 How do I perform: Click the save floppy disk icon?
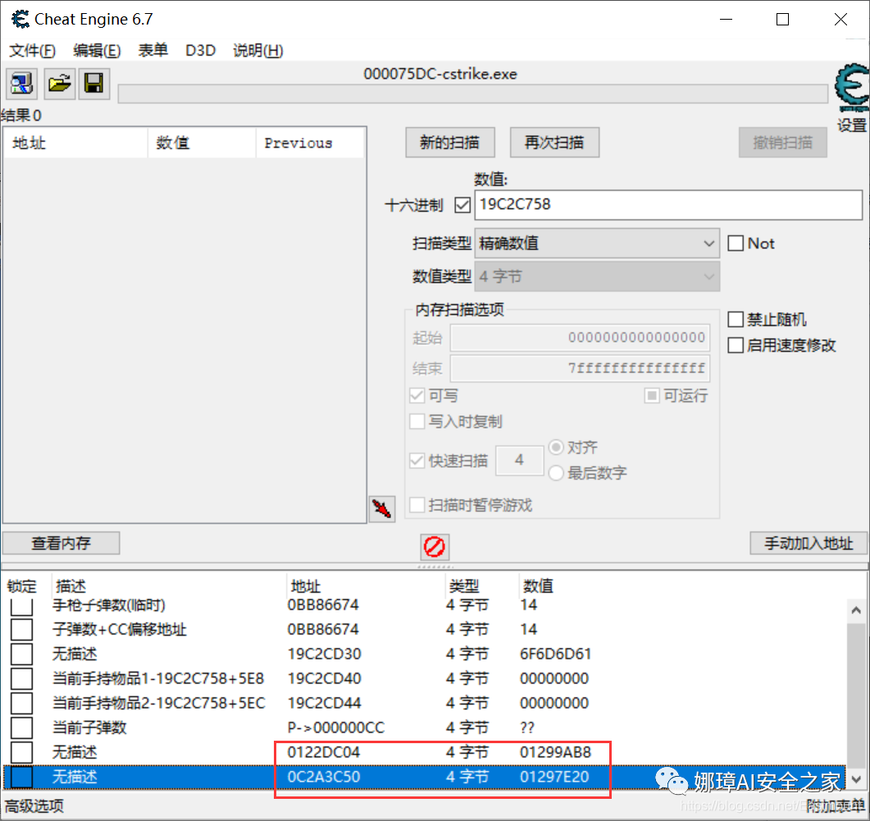point(93,84)
